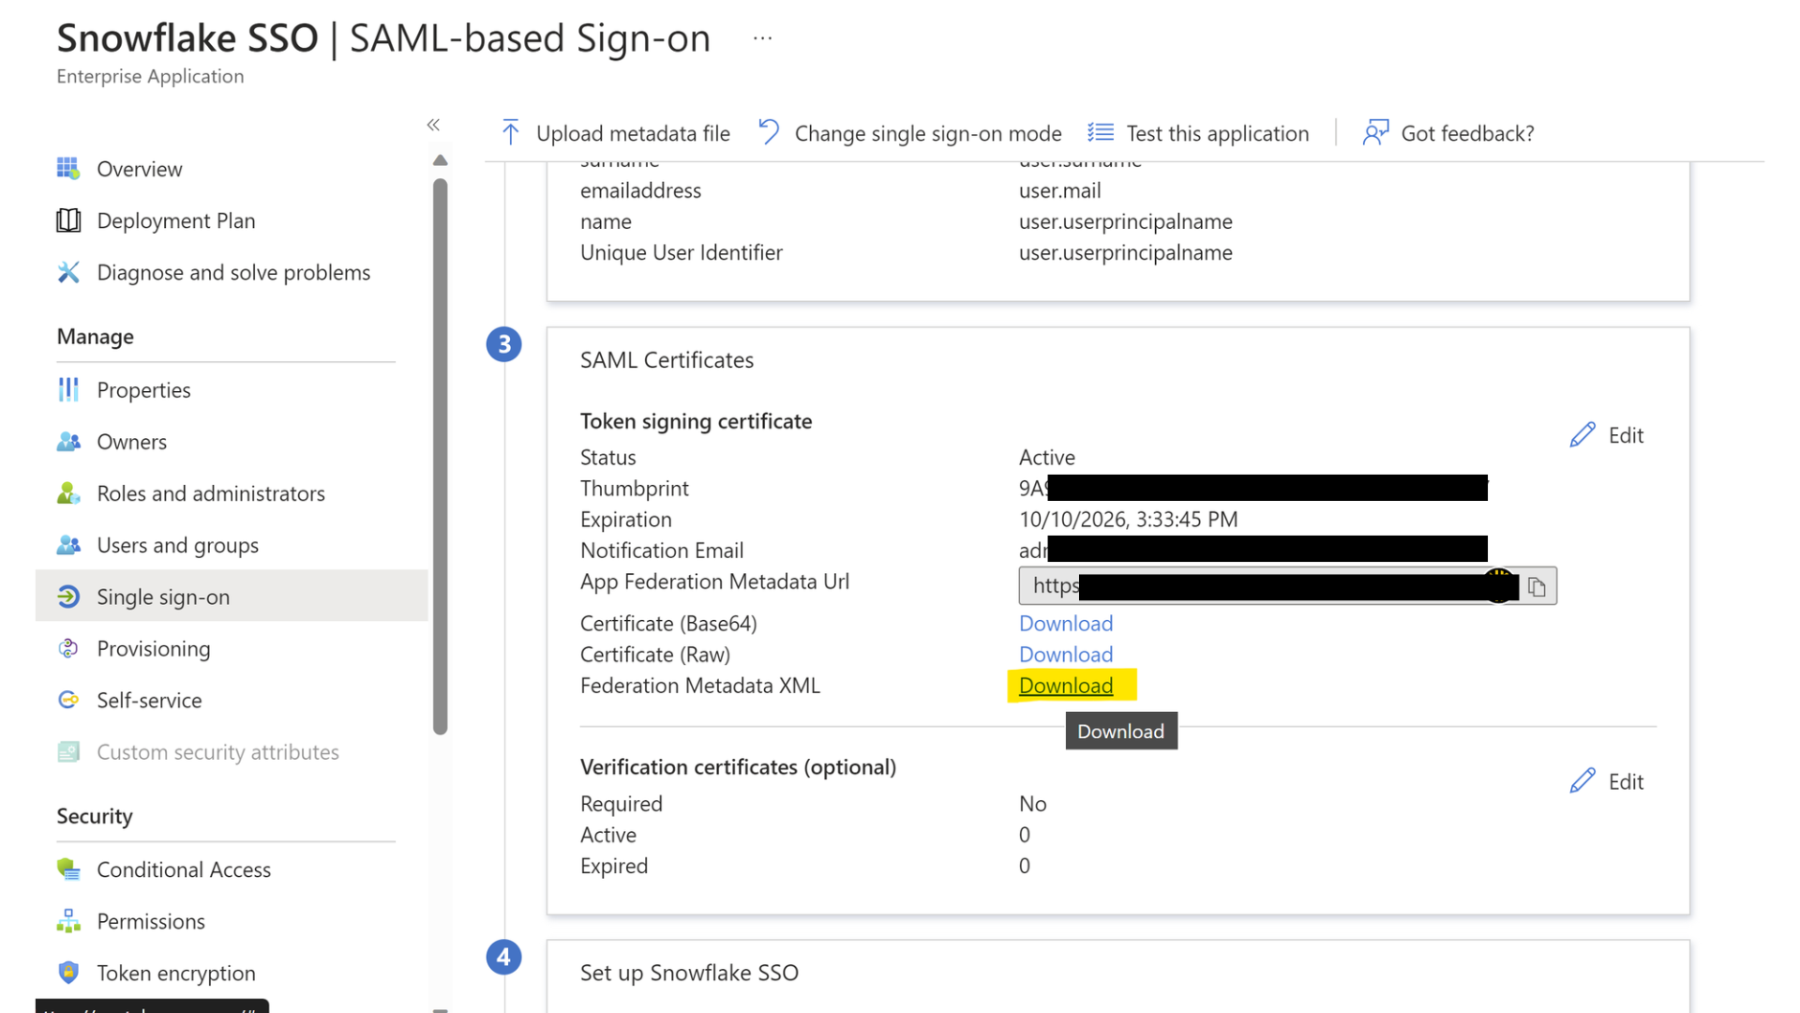Click the Unique User Identifier claim
Image resolution: width=1800 pixels, height=1013 pixels.
tap(681, 252)
